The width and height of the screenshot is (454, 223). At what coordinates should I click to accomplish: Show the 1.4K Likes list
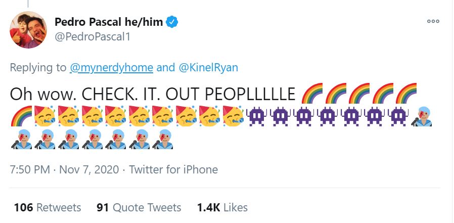point(222,207)
